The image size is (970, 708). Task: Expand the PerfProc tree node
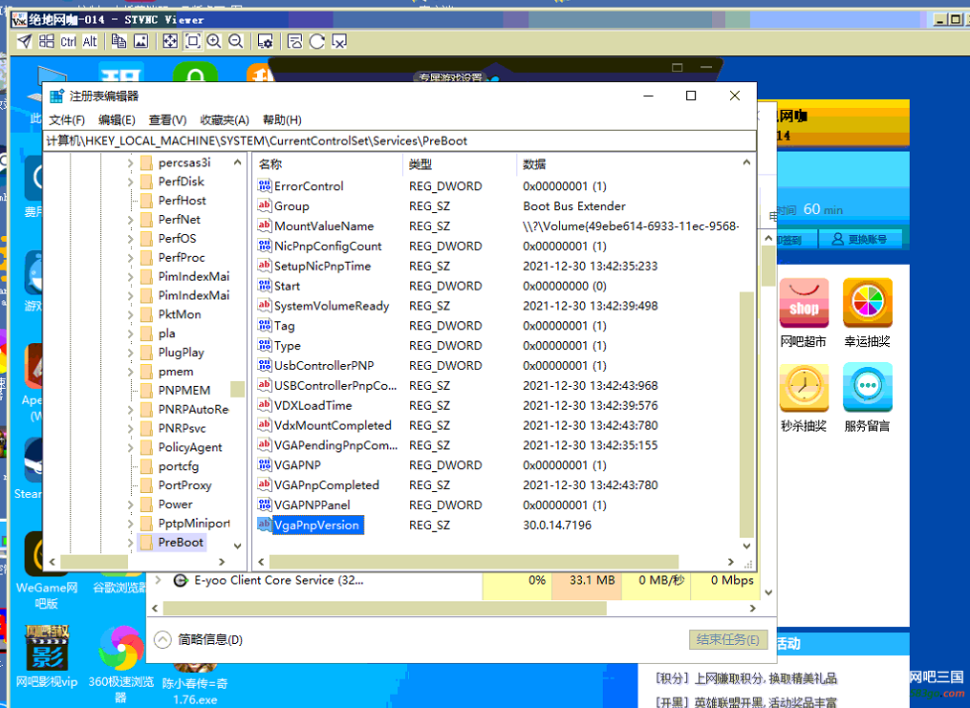(130, 258)
